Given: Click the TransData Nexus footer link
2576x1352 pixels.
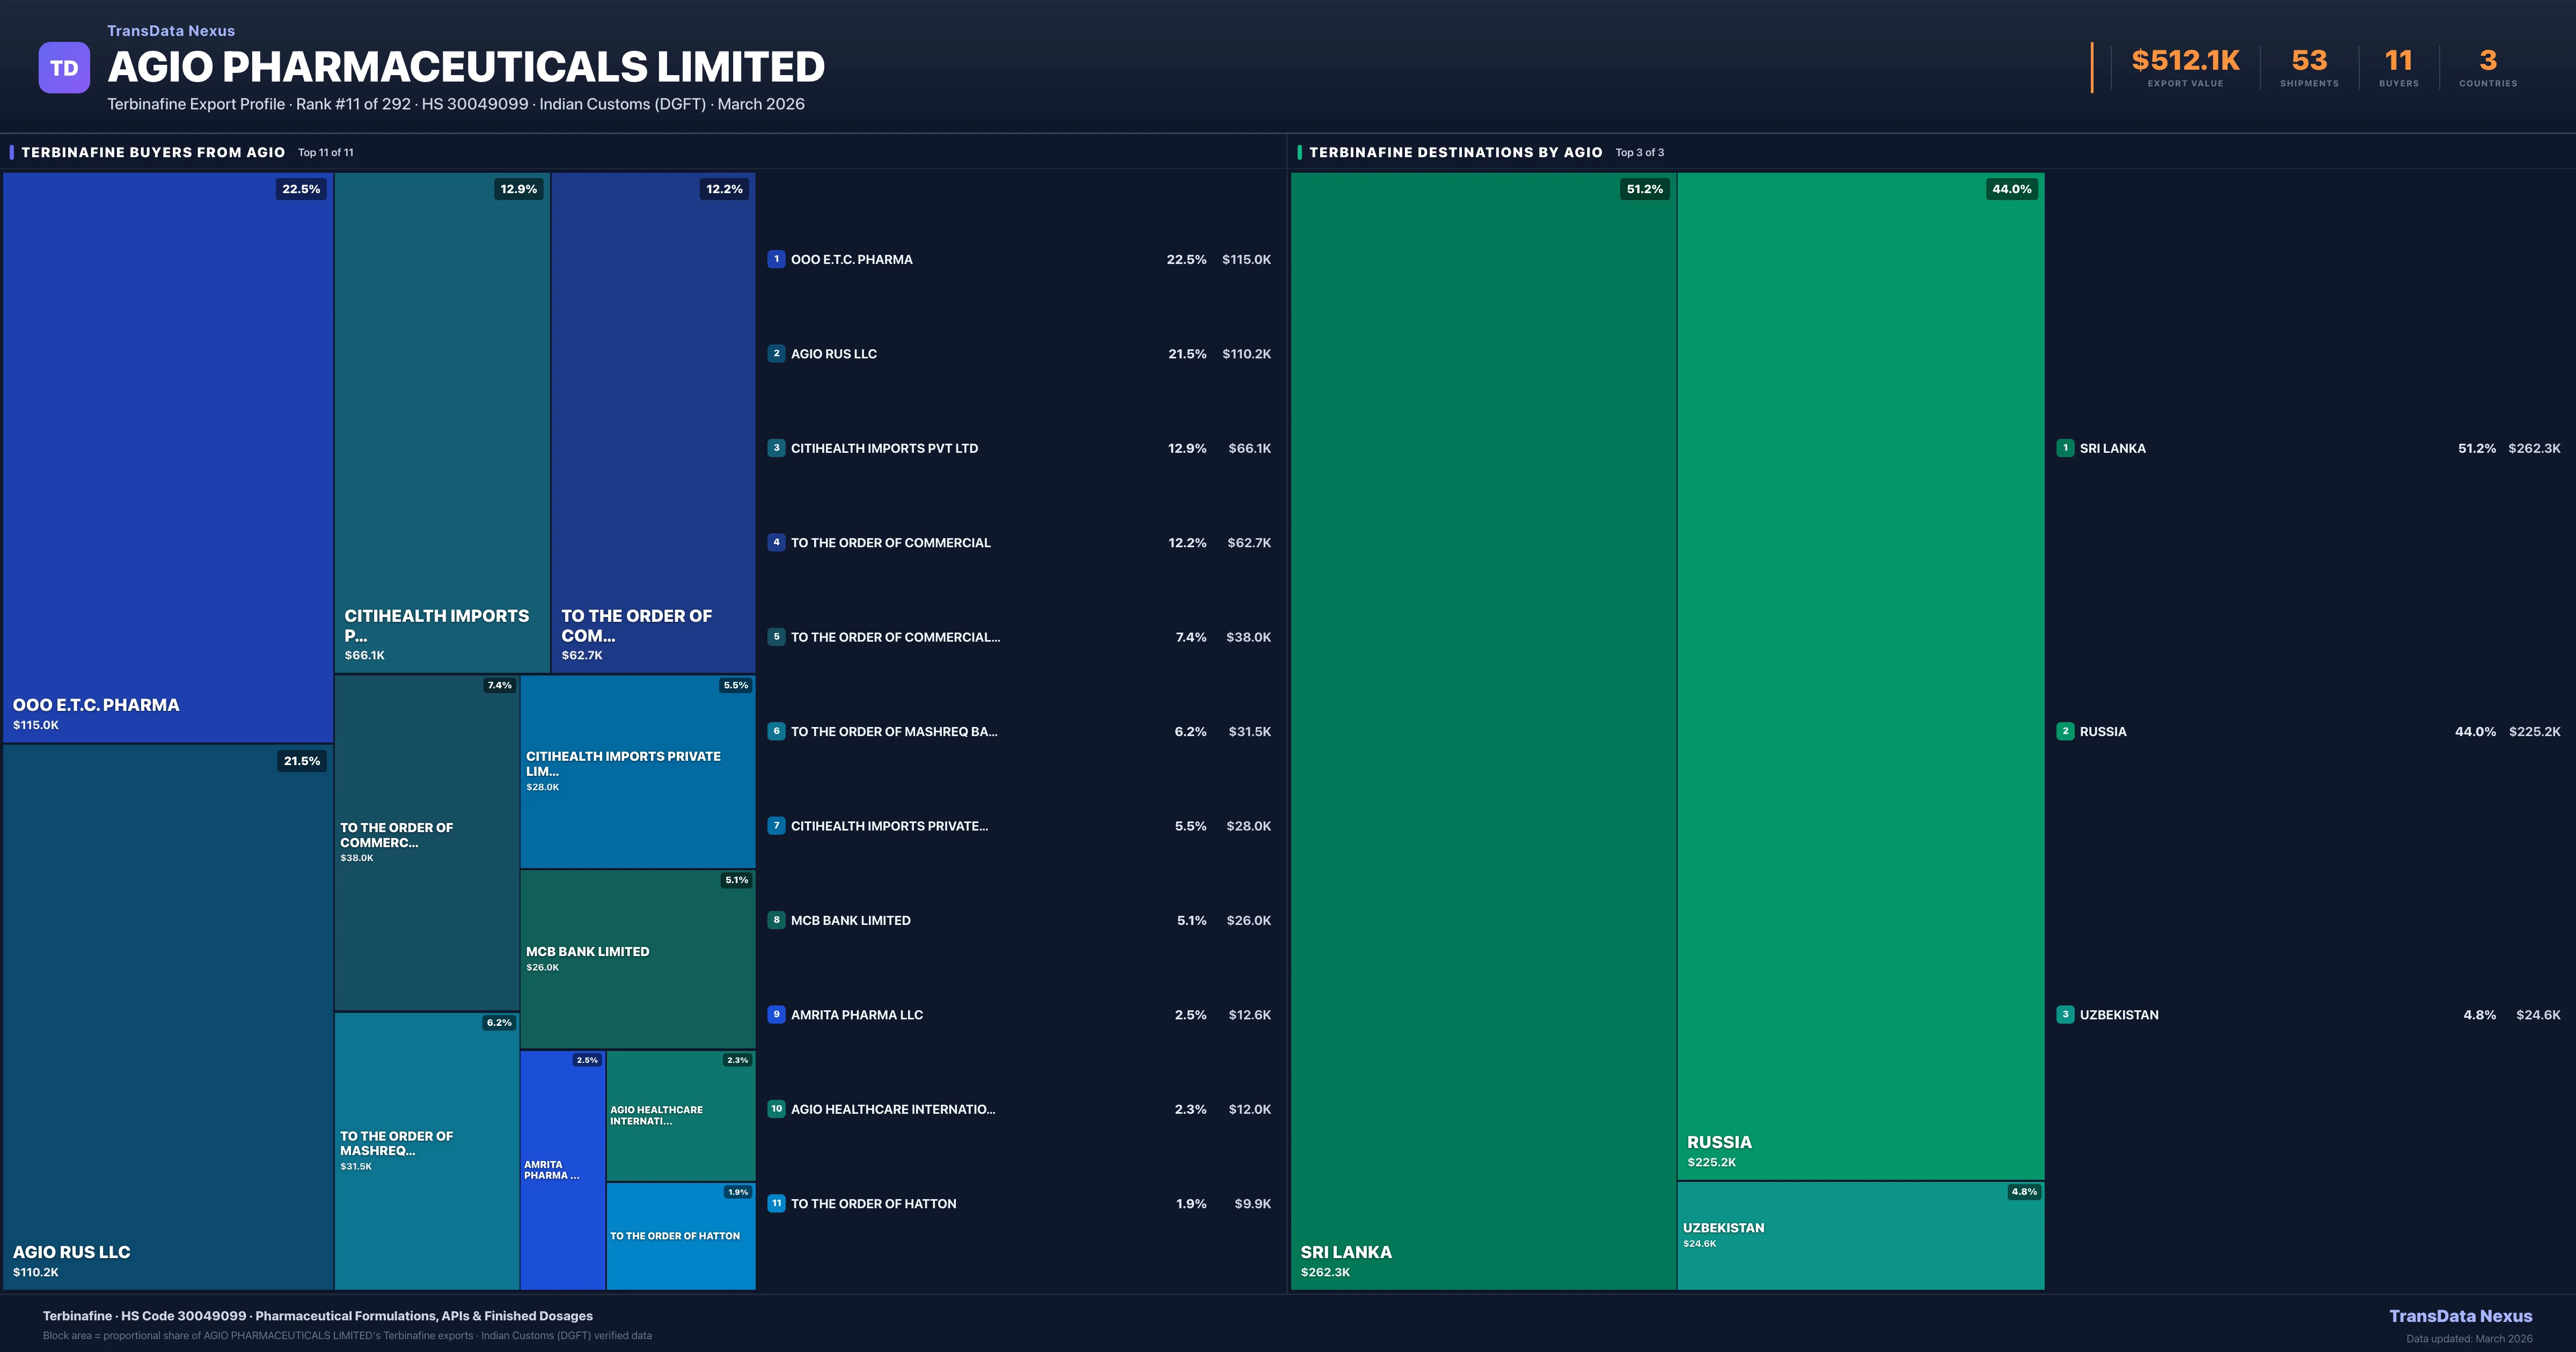Looking at the screenshot, I should (x=2460, y=1316).
